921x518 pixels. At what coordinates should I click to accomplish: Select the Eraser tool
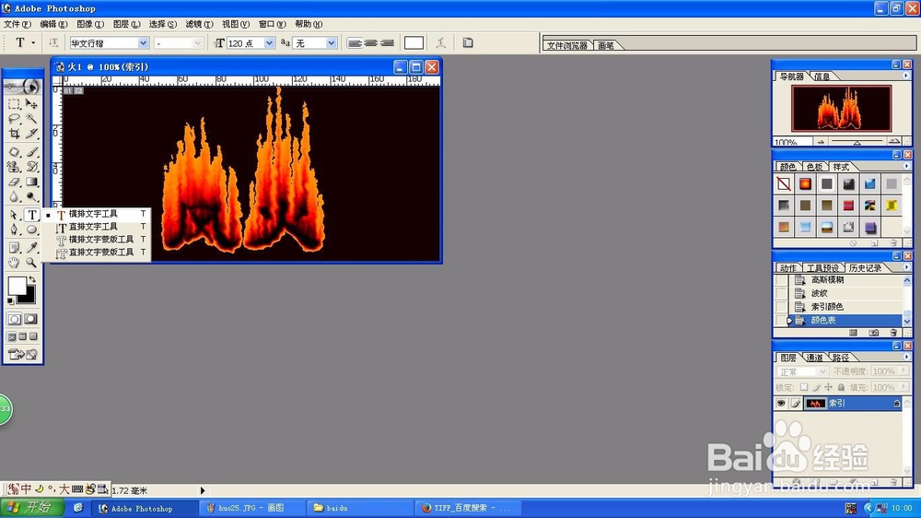tap(15, 182)
